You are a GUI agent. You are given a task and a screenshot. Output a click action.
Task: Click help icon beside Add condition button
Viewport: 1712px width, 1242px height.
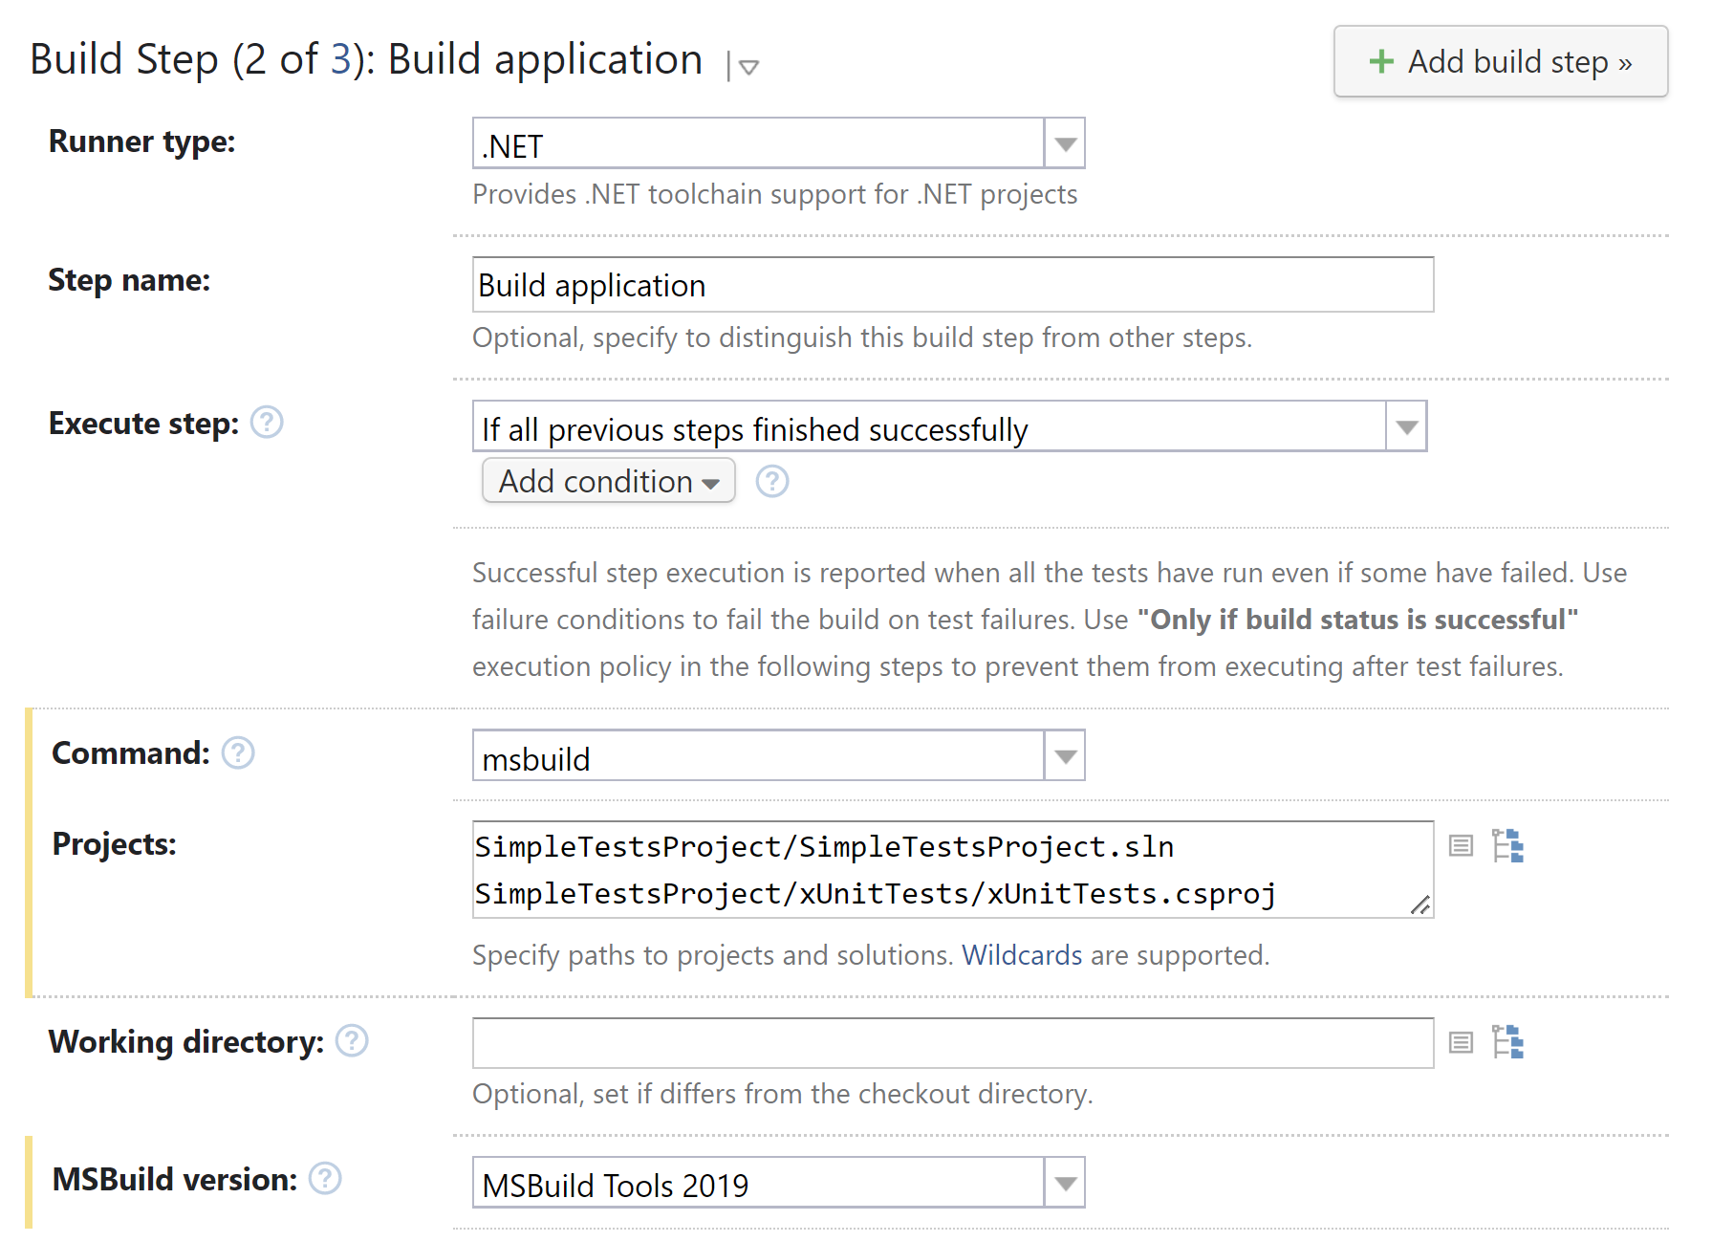click(771, 481)
